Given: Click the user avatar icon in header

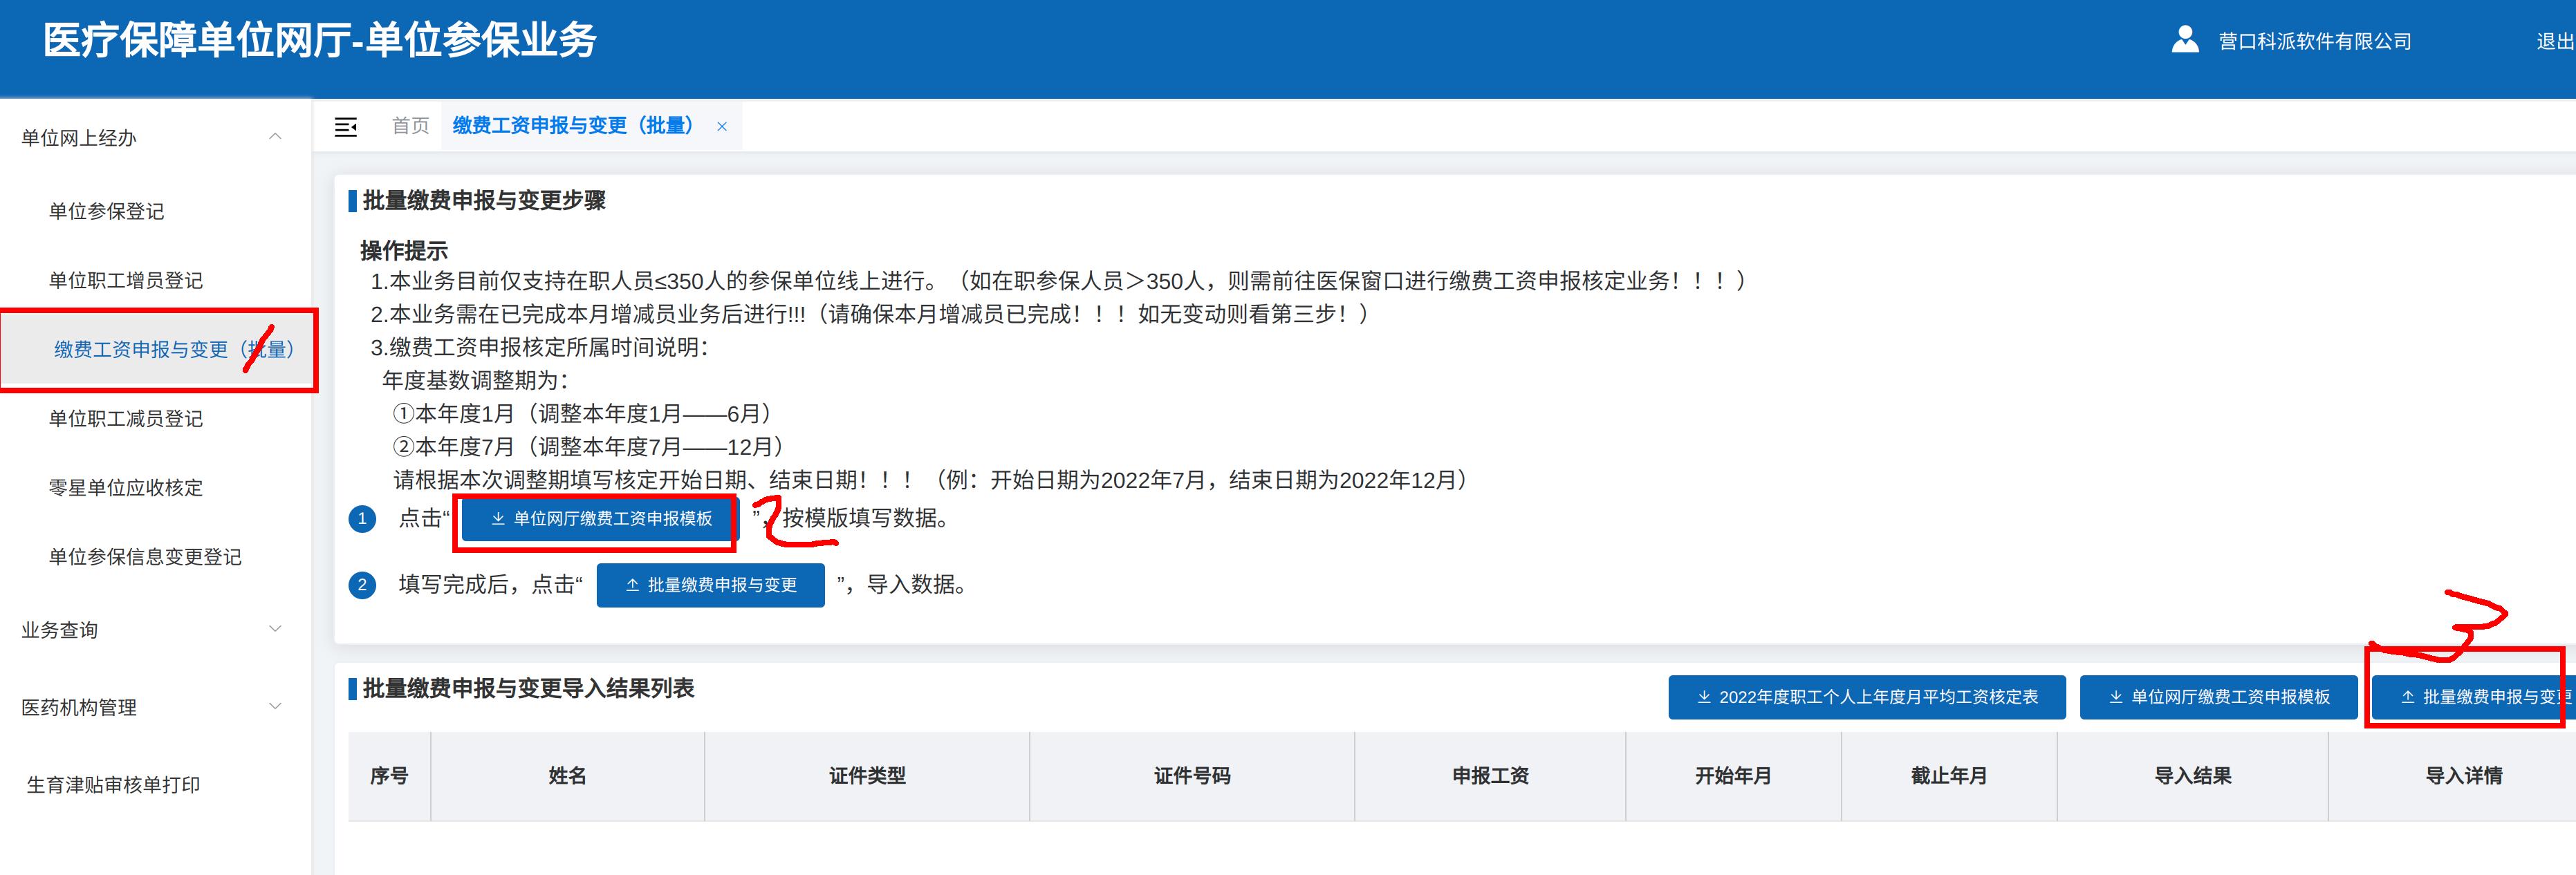Looking at the screenshot, I should [2185, 40].
